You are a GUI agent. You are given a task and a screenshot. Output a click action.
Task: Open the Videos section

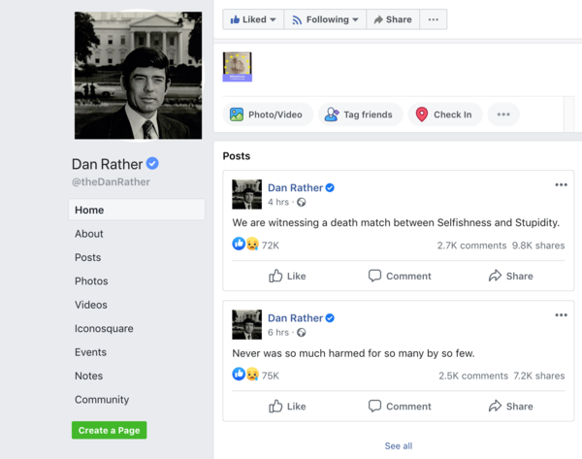91,305
